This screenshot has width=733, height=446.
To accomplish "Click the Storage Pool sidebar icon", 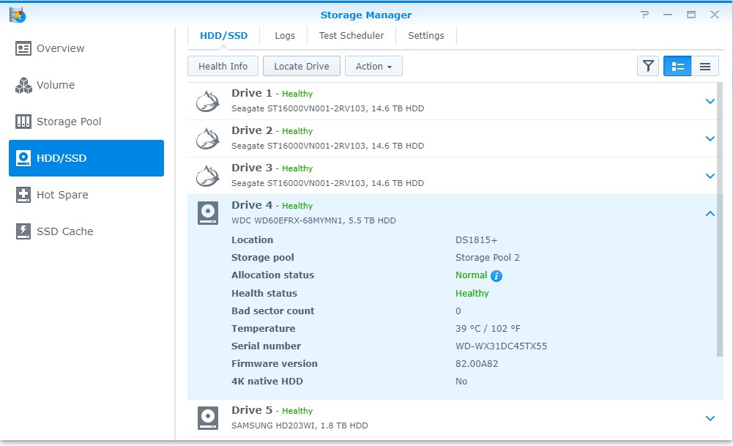I will click(23, 122).
